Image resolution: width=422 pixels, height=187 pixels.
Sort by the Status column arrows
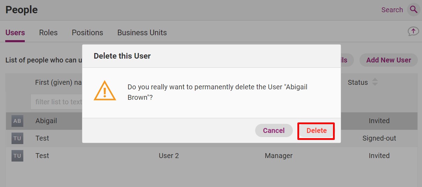click(x=375, y=82)
